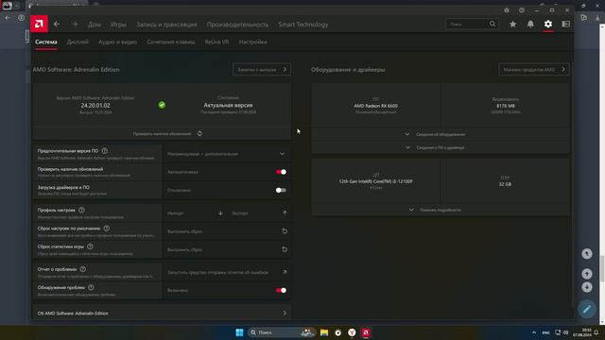Go forward with the right arrow icon
The image size is (605, 340).
[74, 25]
